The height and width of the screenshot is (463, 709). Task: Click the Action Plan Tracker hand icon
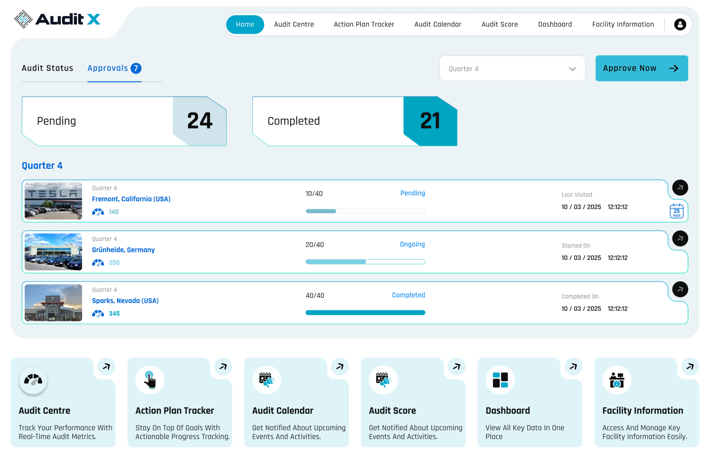point(150,380)
